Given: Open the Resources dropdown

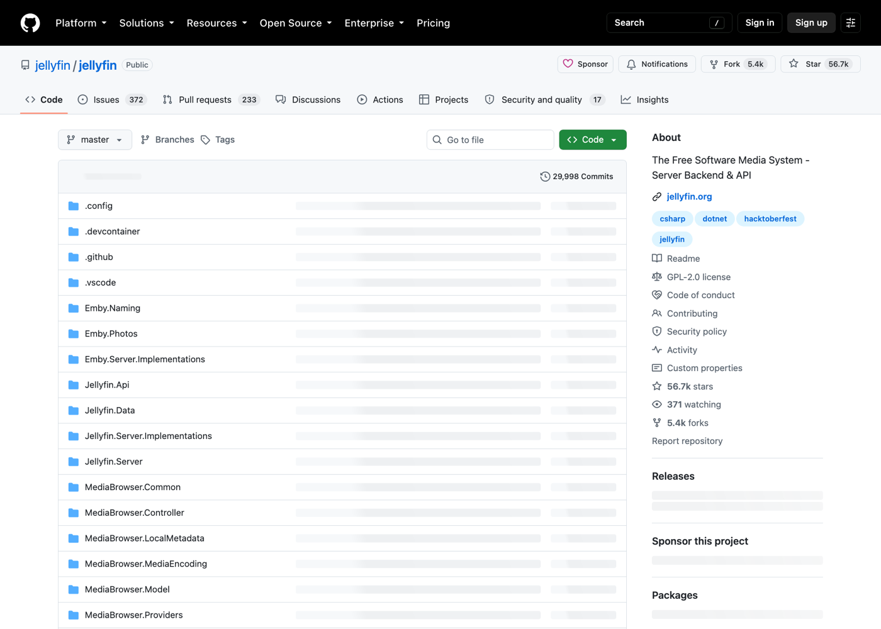Looking at the screenshot, I should [216, 23].
